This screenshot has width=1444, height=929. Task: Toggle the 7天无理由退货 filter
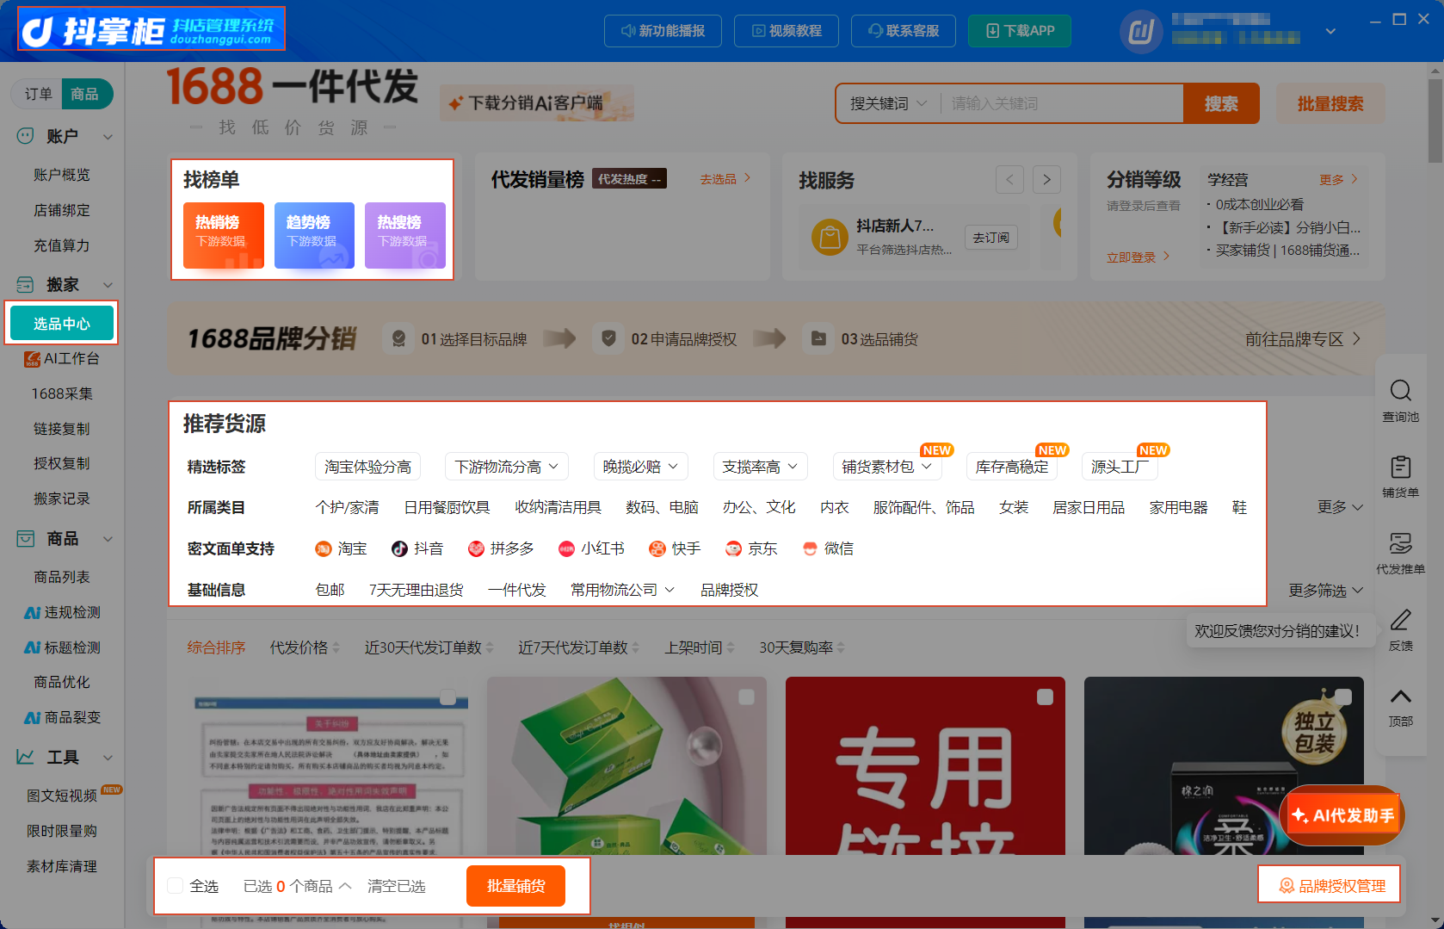click(x=417, y=590)
